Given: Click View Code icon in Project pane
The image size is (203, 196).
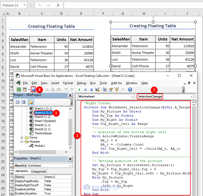Looking at the screenshot, I should coord(18,102).
